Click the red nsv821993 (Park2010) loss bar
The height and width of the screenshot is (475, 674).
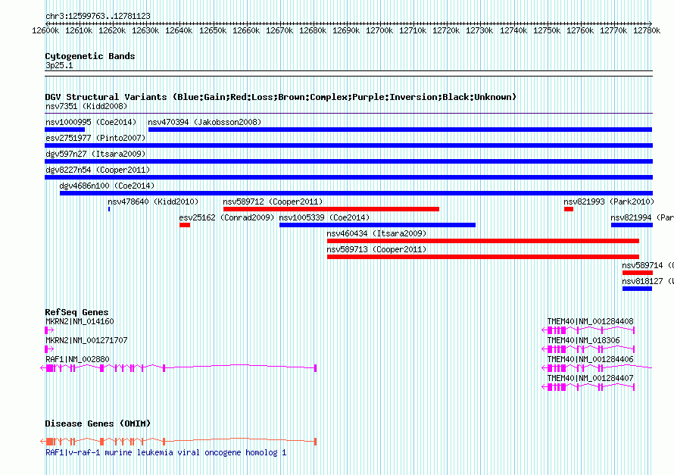(x=569, y=209)
